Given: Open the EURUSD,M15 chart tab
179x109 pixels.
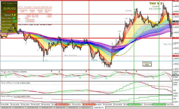Looking at the screenshot, I should pyautogui.click(x=47, y=108).
